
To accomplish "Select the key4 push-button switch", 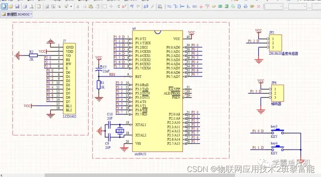I will tap(277, 148).
